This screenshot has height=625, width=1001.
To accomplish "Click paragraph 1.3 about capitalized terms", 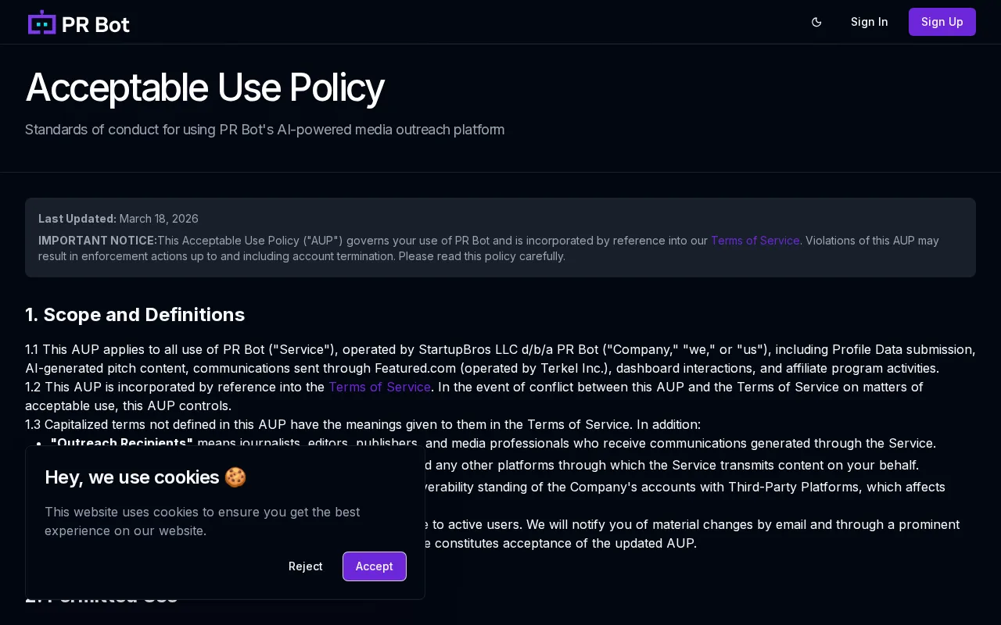I will pyautogui.click(x=363, y=424).
